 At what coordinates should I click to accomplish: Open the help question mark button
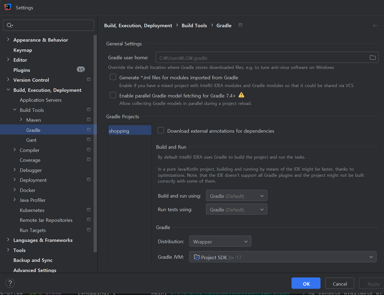click(x=10, y=283)
